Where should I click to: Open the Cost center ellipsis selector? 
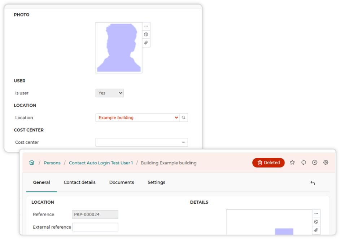[183, 142]
